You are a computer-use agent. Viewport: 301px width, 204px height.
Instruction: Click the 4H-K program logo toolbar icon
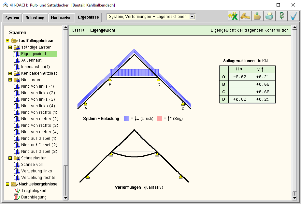[233, 16]
